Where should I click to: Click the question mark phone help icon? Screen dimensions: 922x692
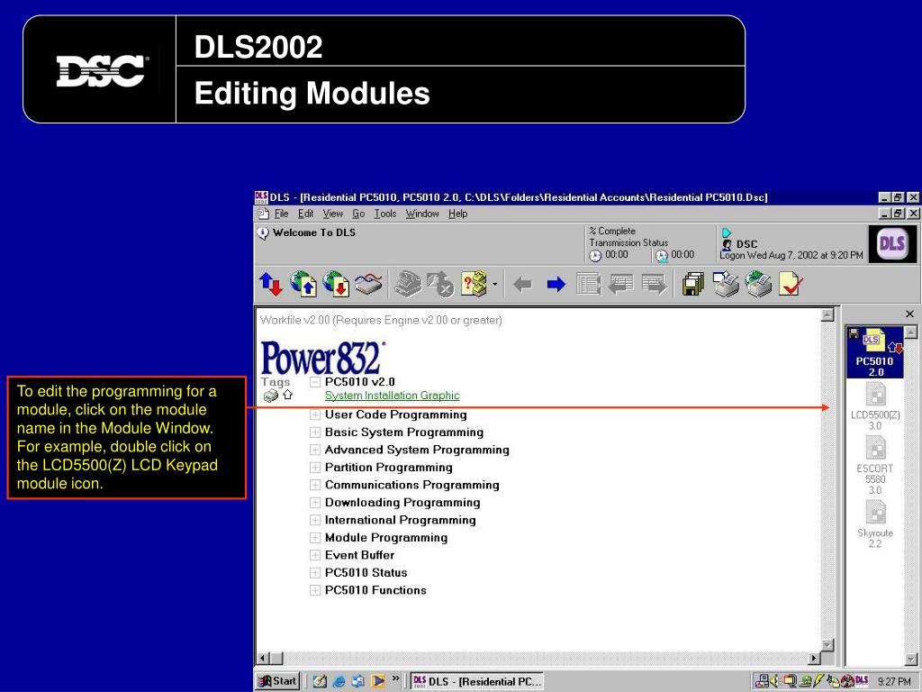[x=474, y=284]
